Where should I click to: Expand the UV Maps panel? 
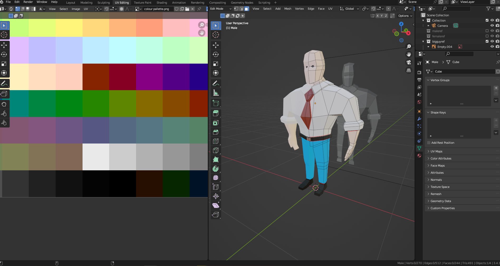click(436, 151)
